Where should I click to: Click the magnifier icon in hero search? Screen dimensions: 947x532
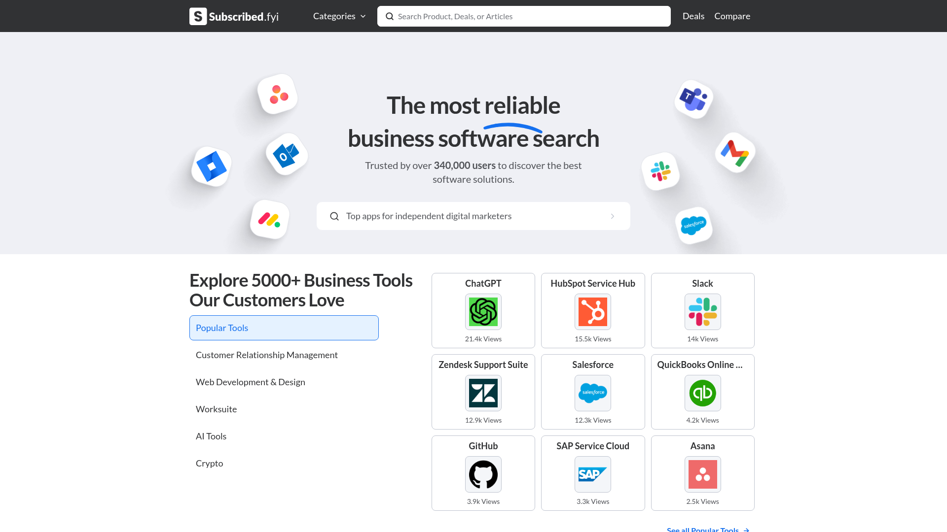tap(334, 216)
